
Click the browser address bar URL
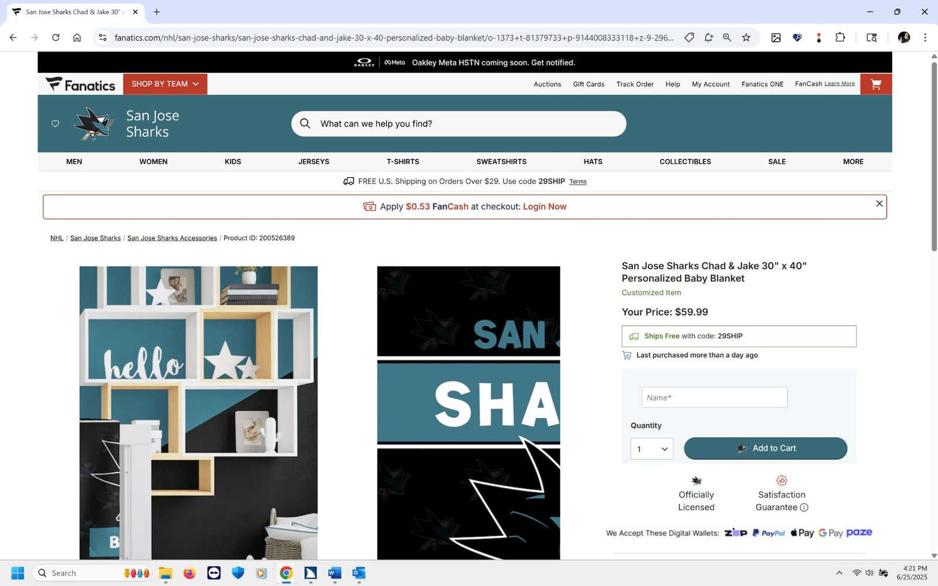pyautogui.click(x=394, y=38)
